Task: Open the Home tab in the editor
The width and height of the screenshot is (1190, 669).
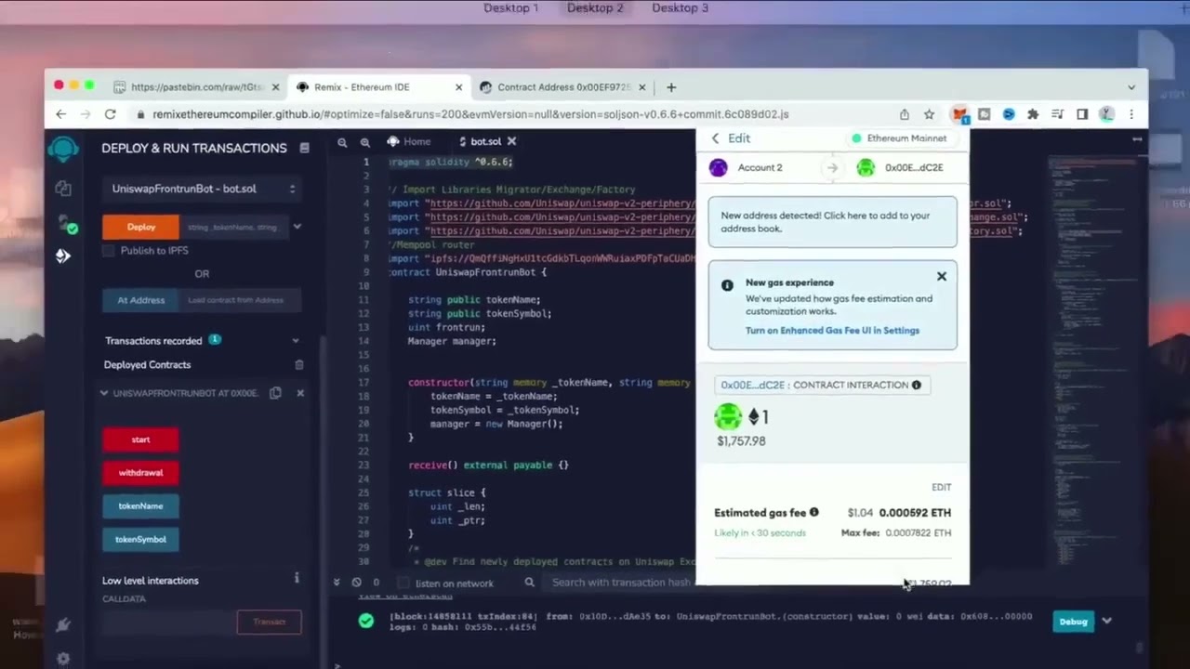Action: [x=409, y=142]
